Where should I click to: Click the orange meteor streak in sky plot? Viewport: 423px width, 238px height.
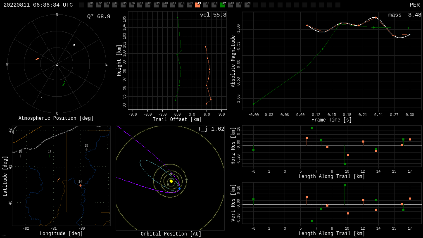click(x=37, y=59)
